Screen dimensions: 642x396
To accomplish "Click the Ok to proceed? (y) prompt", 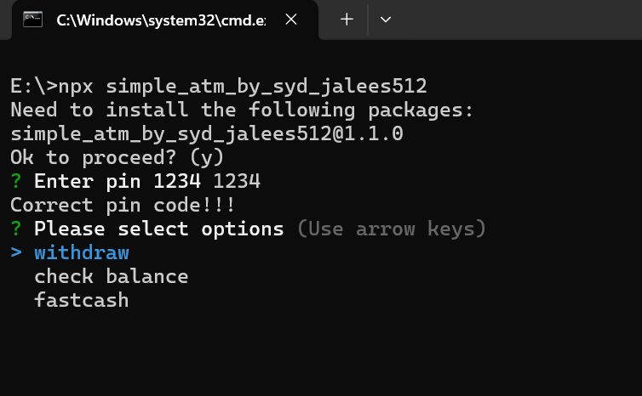I will tap(118, 158).
